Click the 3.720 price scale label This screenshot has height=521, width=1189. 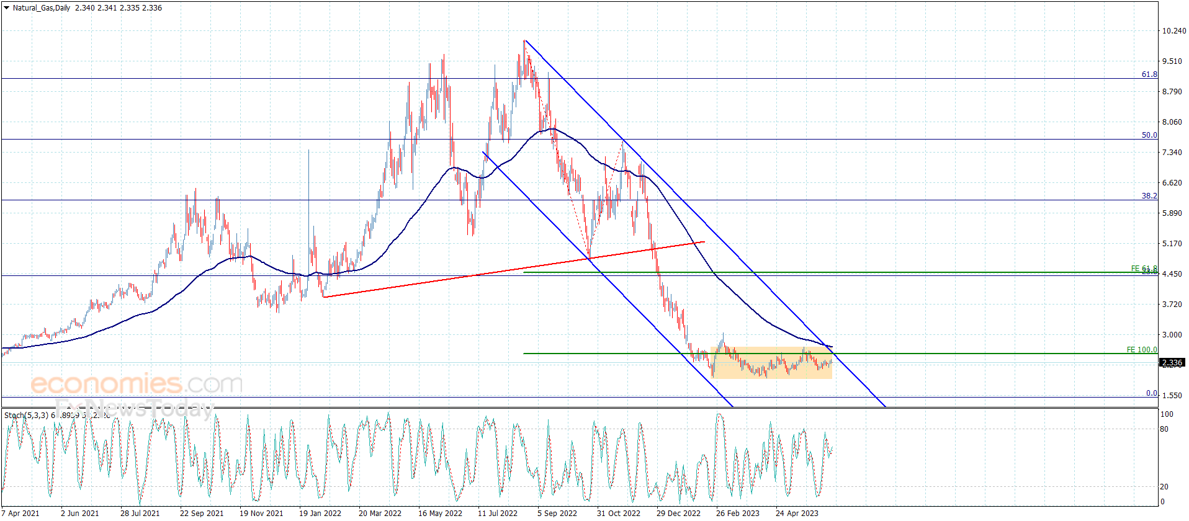[1172, 305]
